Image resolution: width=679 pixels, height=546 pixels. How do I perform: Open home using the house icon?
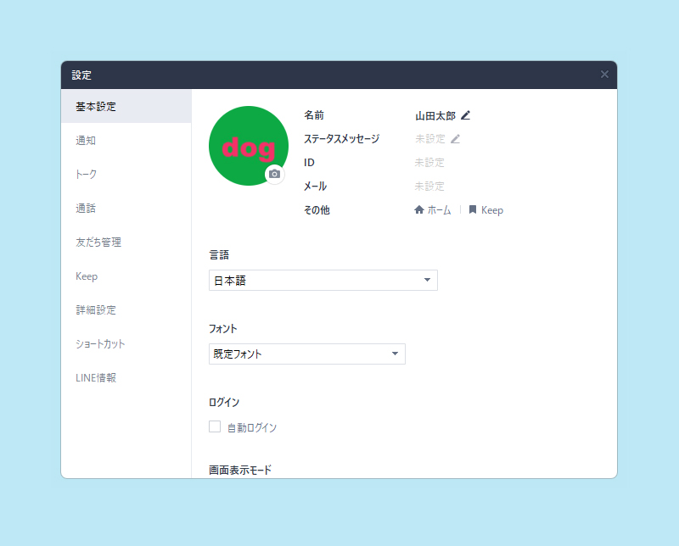[x=419, y=209]
